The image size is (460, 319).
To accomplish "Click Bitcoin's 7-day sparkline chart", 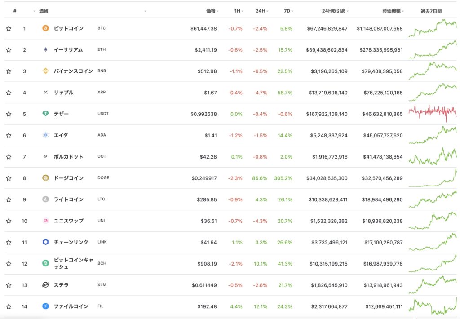I will [433, 28].
